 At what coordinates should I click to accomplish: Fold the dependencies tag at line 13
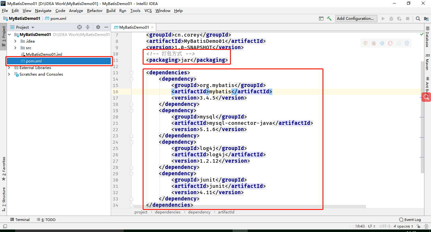131,73
